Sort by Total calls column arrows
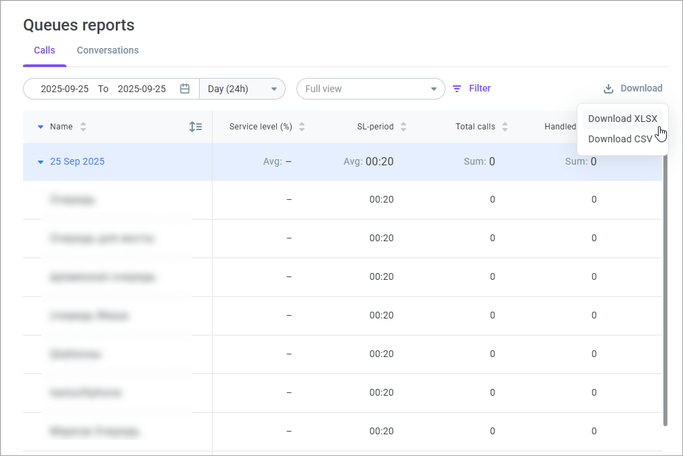The height and width of the screenshot is (456, 683). click(505, 127)
